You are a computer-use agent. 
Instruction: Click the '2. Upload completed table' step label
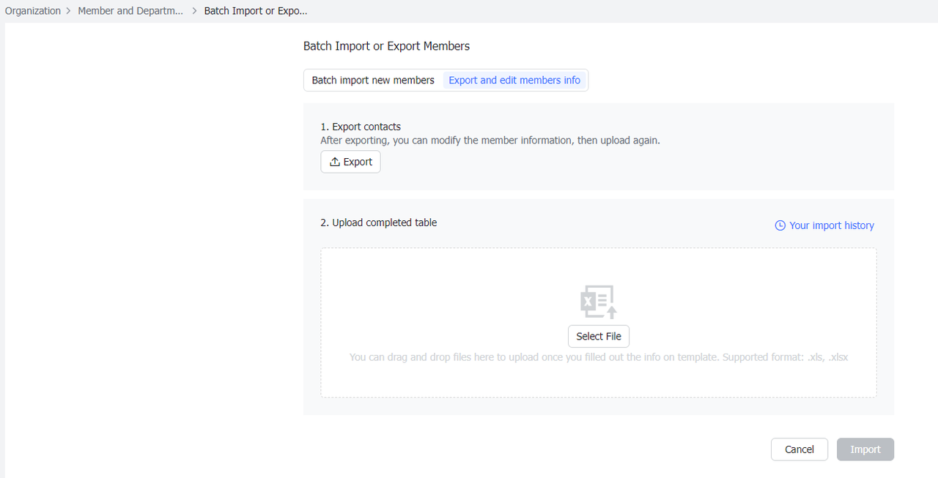click(378, 223)
